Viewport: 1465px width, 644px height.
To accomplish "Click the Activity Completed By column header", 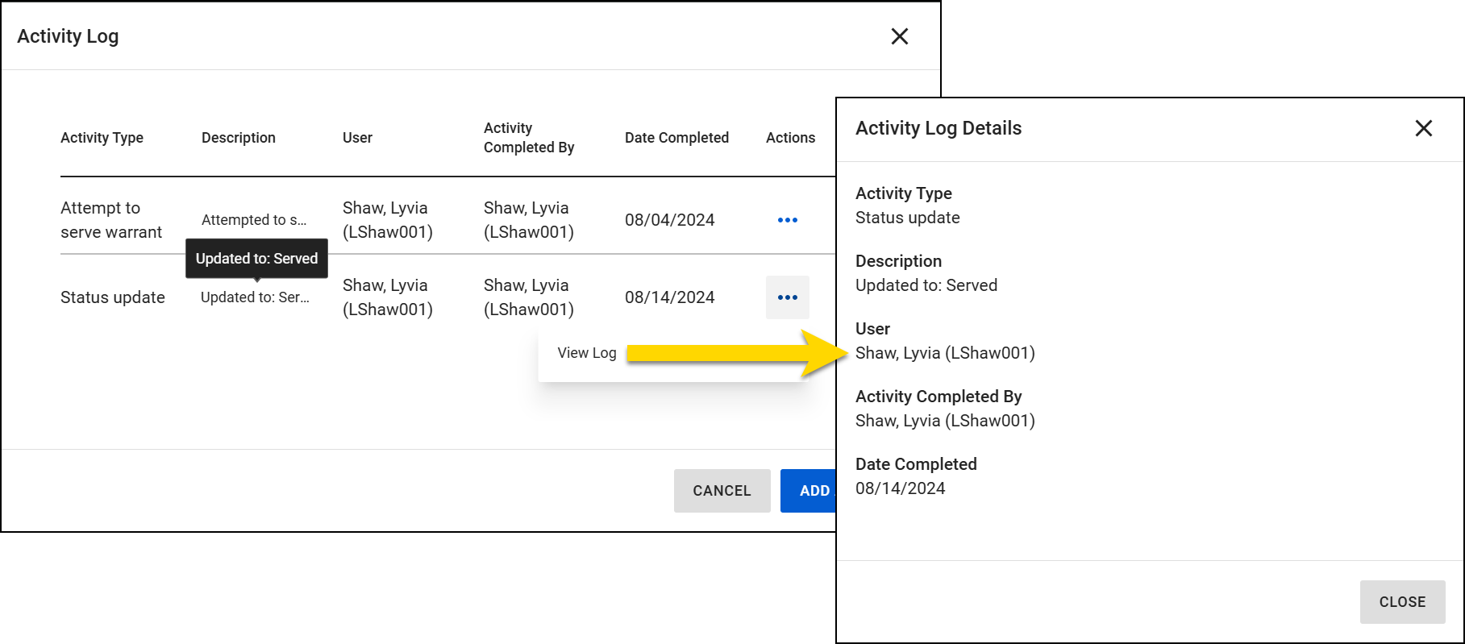I will [x=529, y=138].
